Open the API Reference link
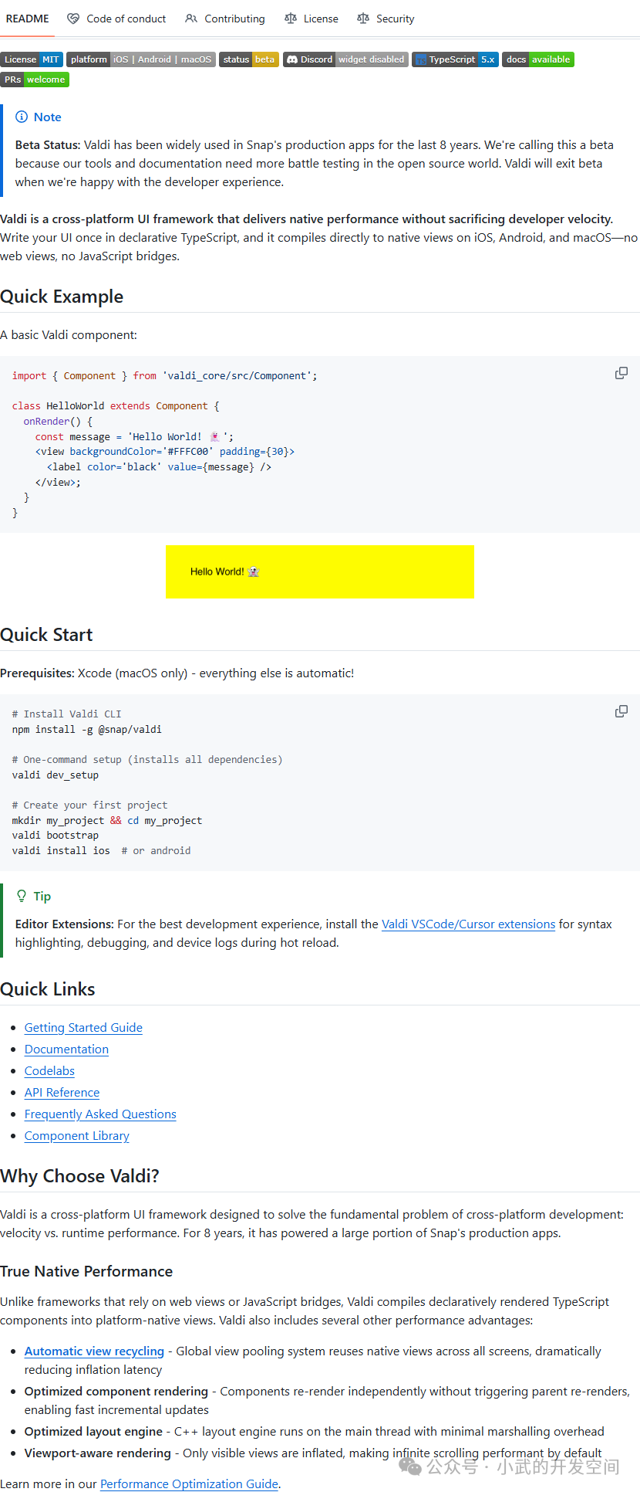Viewport: 640px width, 1492px height. 62,1092
